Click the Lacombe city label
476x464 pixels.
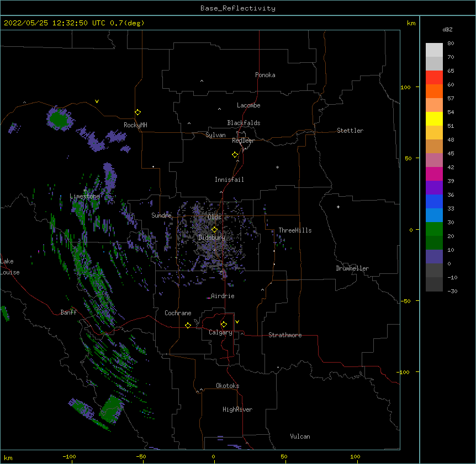tap(248, 105)
